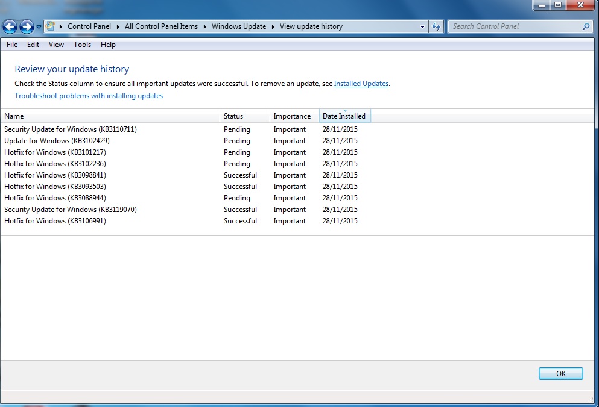Click the Forward navigation arrow button

pos(27,26)
